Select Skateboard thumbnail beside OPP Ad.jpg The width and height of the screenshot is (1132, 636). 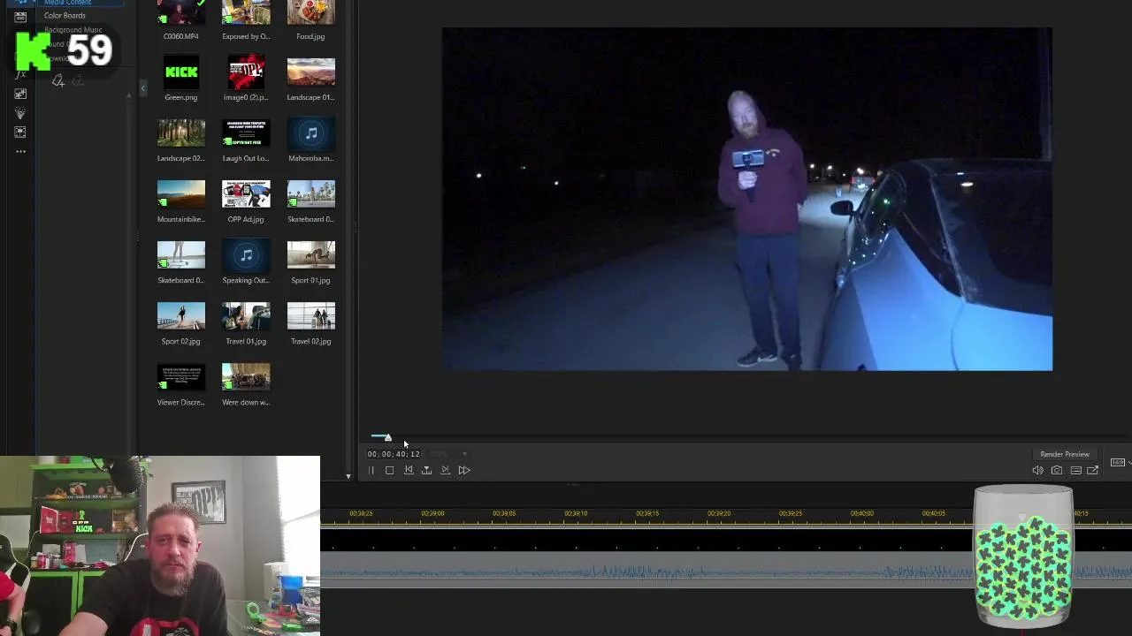point(310,193)
